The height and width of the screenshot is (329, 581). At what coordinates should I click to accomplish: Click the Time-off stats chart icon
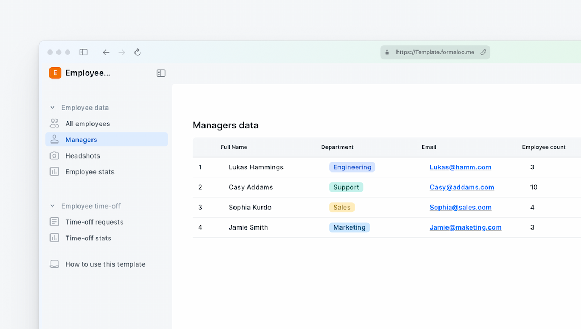[x=54, y=238]
